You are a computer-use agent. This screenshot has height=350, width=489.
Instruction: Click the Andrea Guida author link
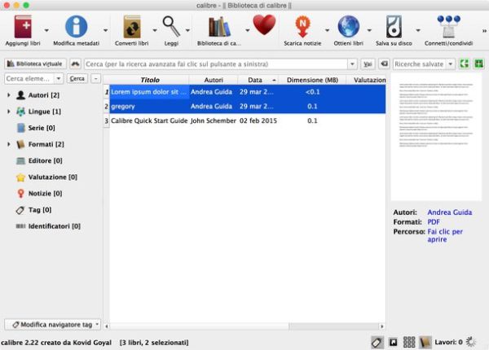[449, 212]
